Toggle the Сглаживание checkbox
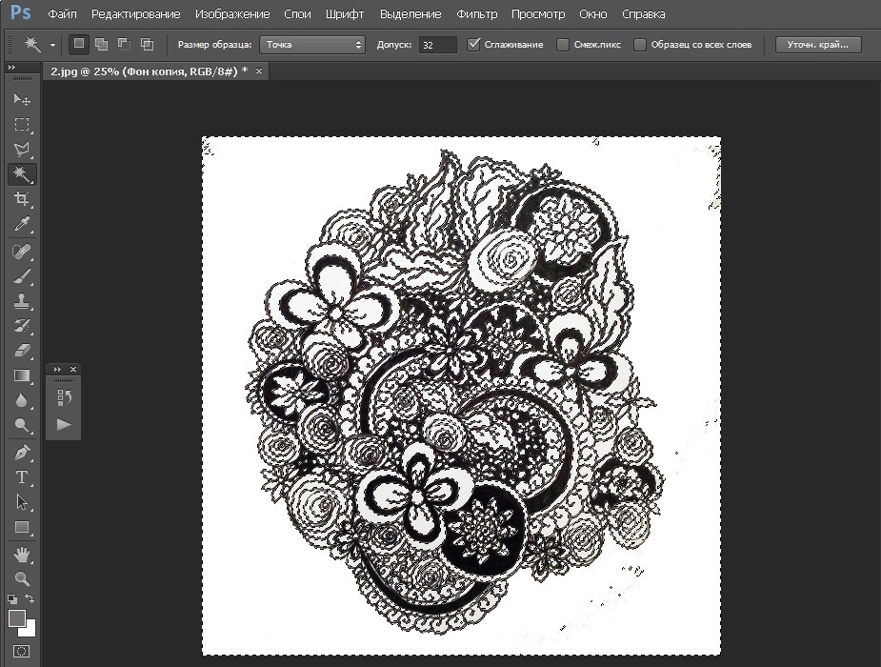Screen dimensions: 881x667 click(474, 45)
